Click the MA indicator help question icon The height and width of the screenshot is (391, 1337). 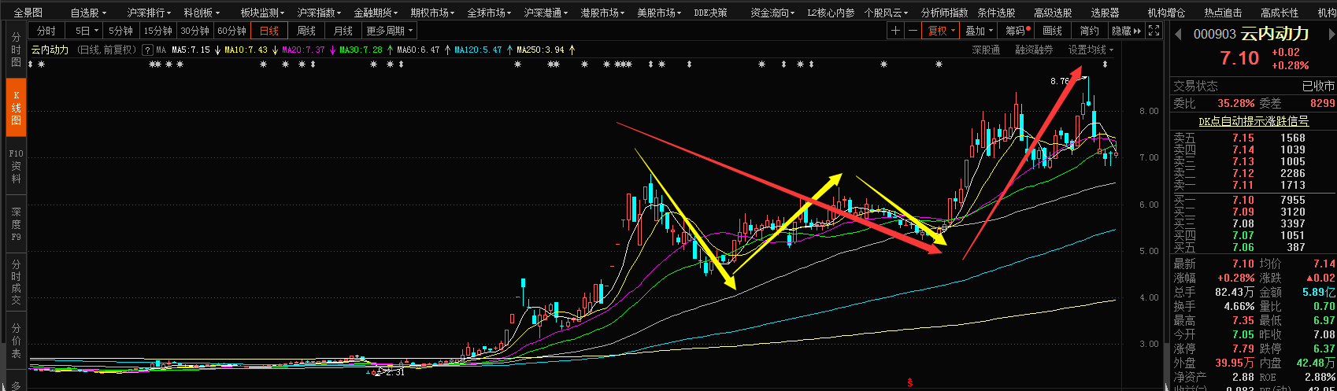(147, 50)
